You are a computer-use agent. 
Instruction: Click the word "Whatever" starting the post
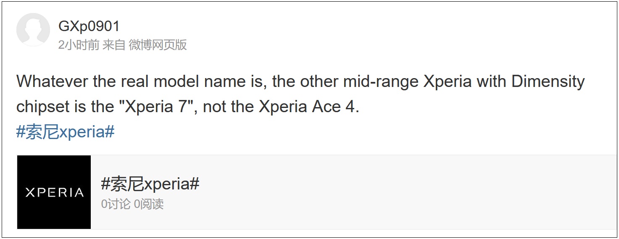[x=53, y=81]
